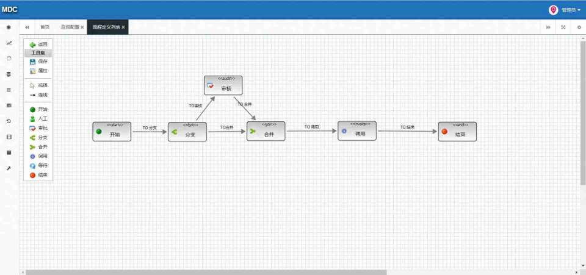Toggle fullscreen expand icon in tab bar
Image resolution: width=586 pixels, height=275 pixels.
(563, 27)
